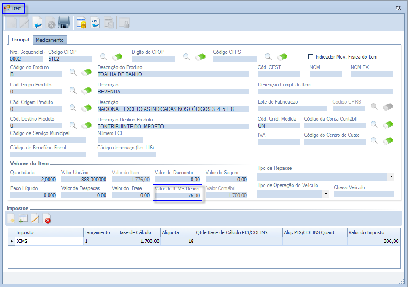Click add row icon with green plus
The height and width of the screenshot is (287, 408).
point(23,218)
